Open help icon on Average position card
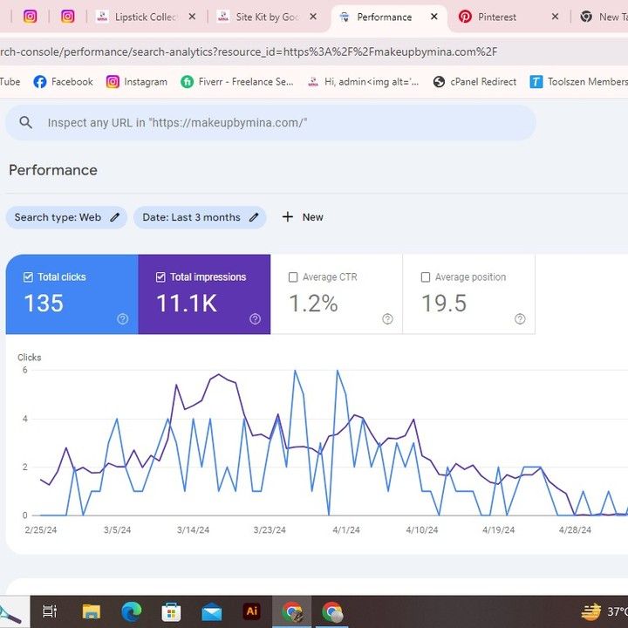Image resolution: width=628 pixels, height=628 pixels. point(520,319)
